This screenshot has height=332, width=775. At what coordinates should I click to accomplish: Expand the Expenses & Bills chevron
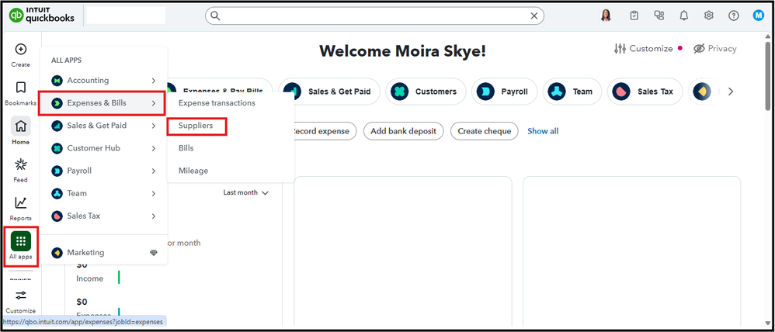pos(154,103)
